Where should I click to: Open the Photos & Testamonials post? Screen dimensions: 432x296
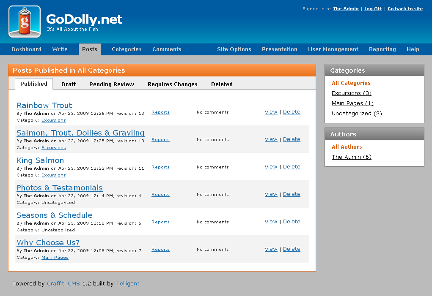click(60, 188)
